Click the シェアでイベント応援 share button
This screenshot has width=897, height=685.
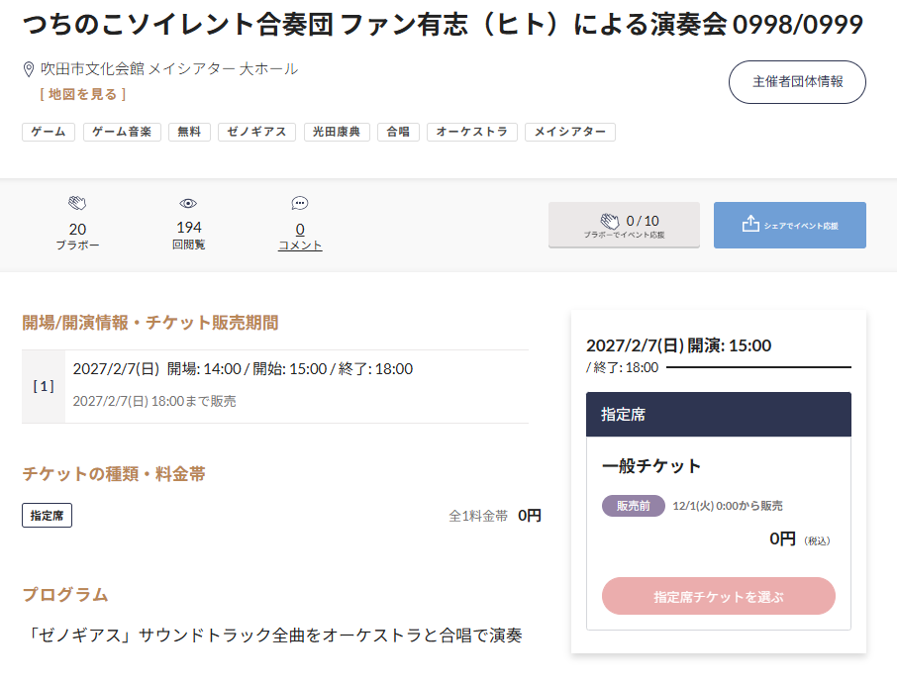point(789,225)
